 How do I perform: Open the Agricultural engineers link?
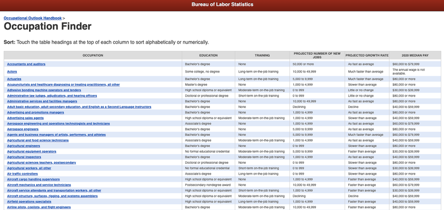(24, 146)
